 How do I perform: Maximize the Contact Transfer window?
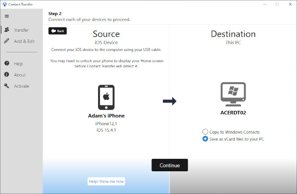[x=277, y=4]
